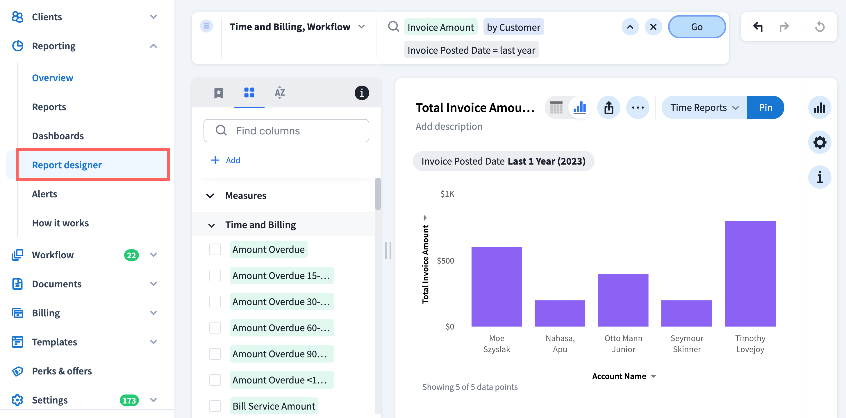Open the three-dots more options menu

[x=638, y=107]
